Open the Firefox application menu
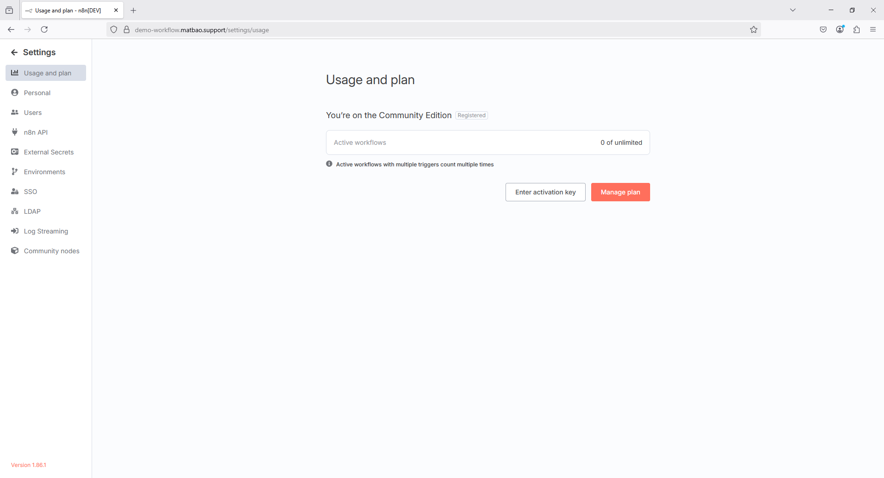The height and width of the screenshot is (478, 884). [873, 30]
